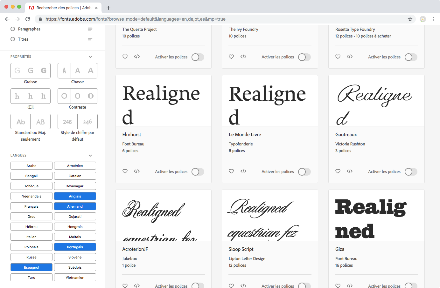Filter by Grec language

tap(31, 217)
